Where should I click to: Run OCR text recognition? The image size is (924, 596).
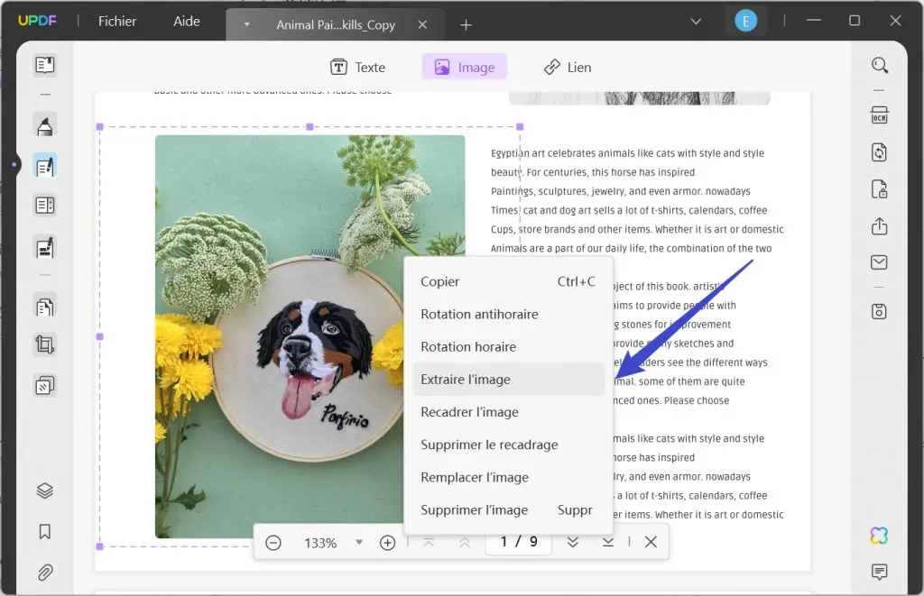click(x=879, y=115)
